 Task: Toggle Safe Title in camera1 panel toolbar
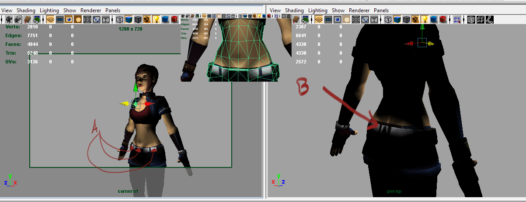click(106, 19)
